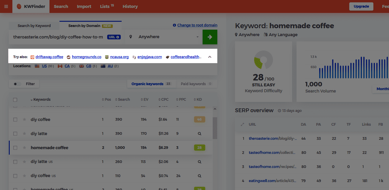Open the hamburger menu icon
The image size is (389, 190).
pyautogui.click(x=6, y=6)
